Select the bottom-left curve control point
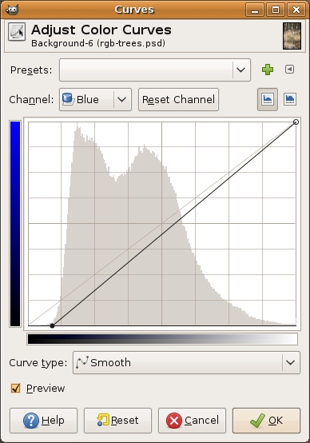This screenshot has height=443, width=310. 52,325
